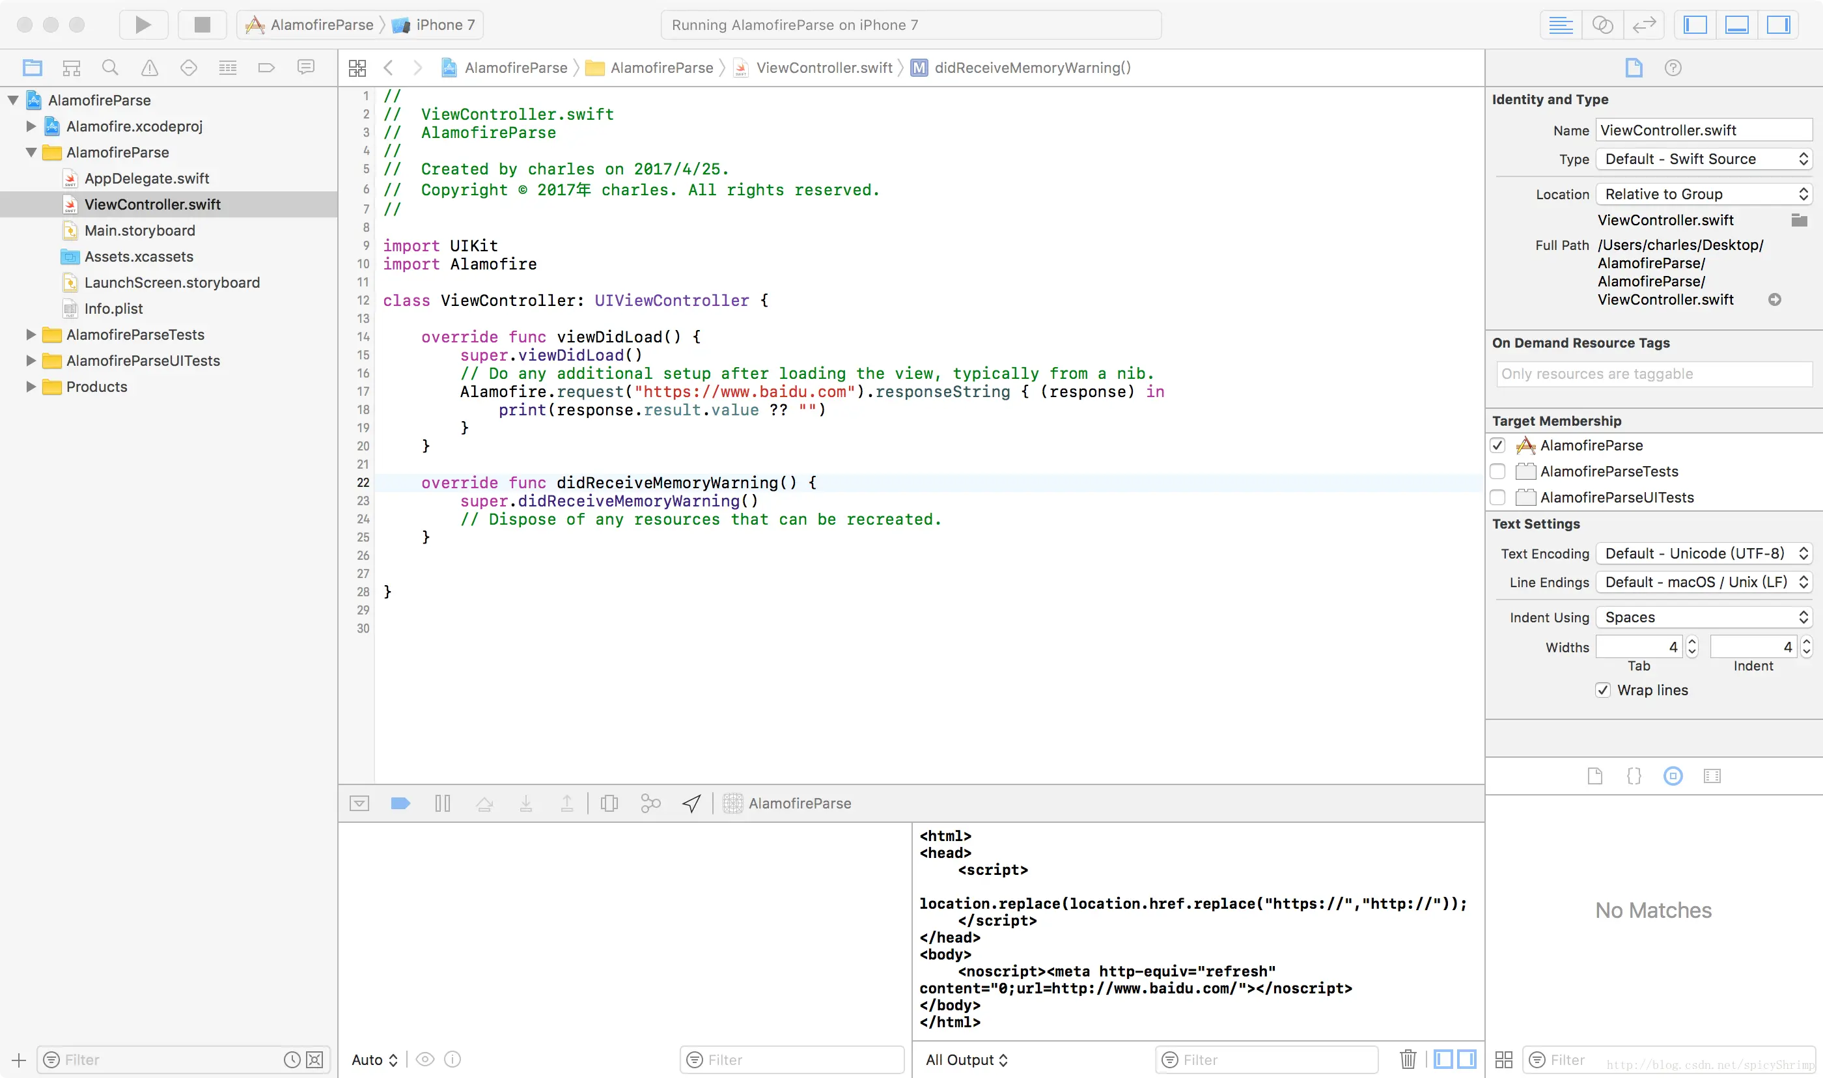1823x1078 pixels.
Task: Expand the Products folder
Action: point(31,387)
